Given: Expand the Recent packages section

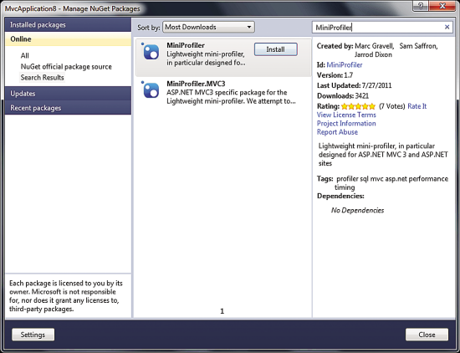Looking at the screenshot, I should (x=68, y=108).
